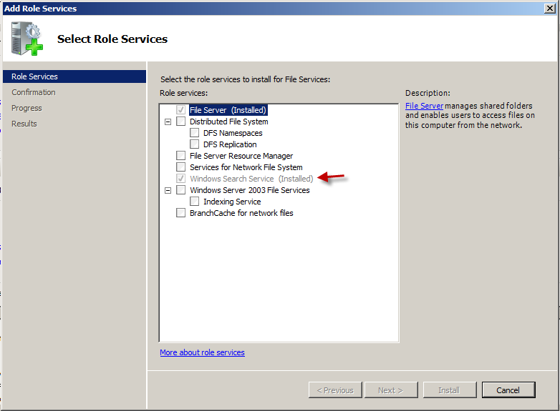Select the File Server (Installed) item
Viewport: 560px width, 411px height.
(227, 110)
